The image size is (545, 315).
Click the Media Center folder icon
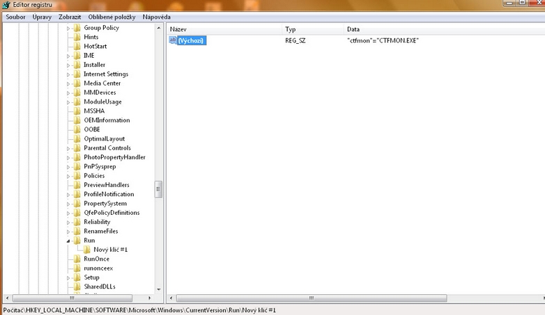pyautogui.click(x=77, y=83)
